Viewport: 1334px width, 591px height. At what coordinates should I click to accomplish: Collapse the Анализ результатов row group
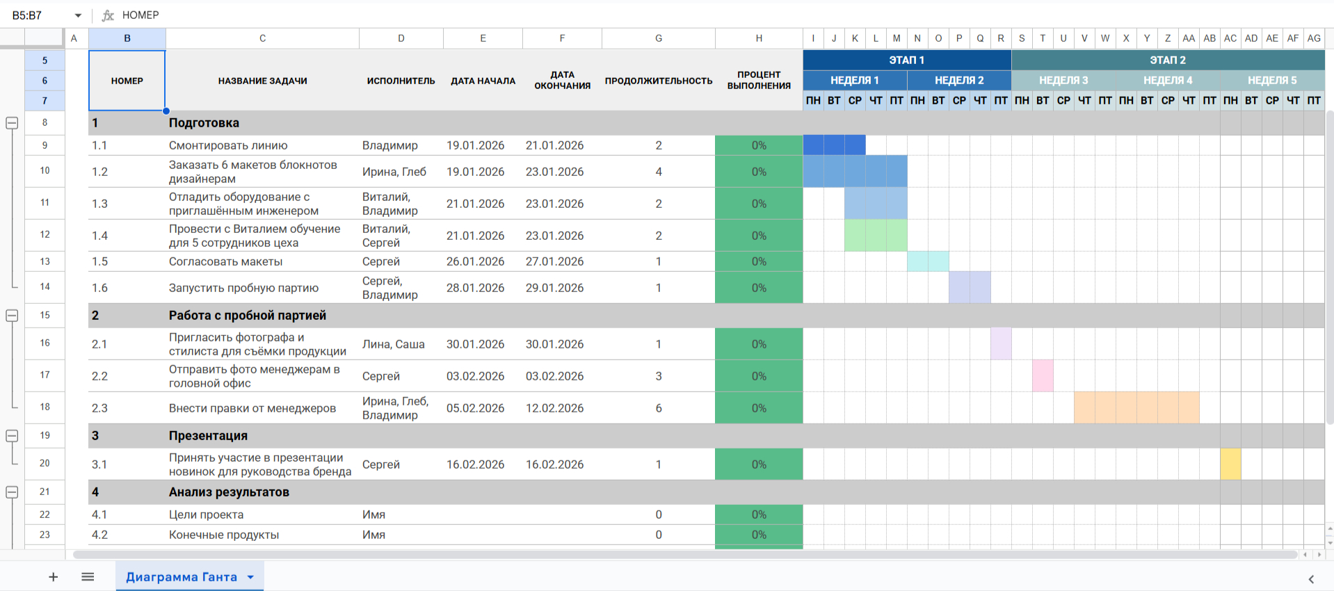12,492
